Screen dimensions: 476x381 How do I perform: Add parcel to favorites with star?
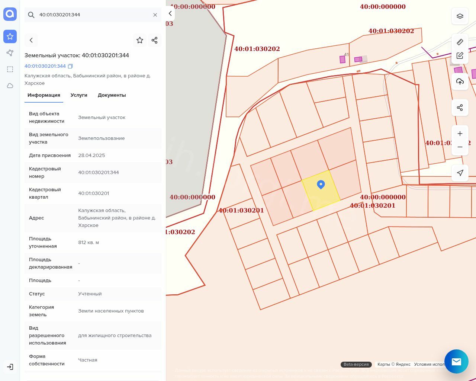point(140,40)
